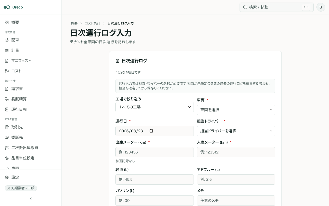This screenshot has width=329, height=206.
Task: Click 概要 breadcrumb link
Action: (x=74, y=23)
